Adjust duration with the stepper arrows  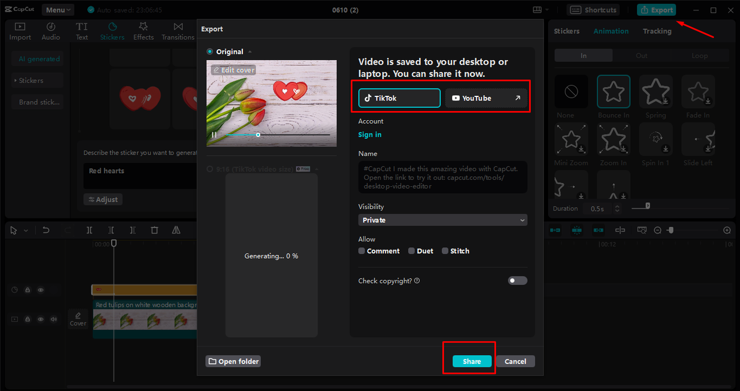(617, 208)
